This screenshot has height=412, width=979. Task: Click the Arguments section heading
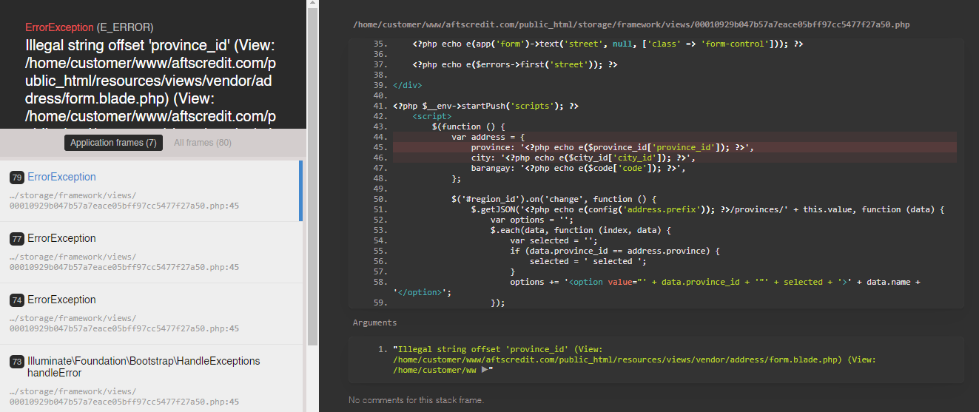(x=374, y=322)
